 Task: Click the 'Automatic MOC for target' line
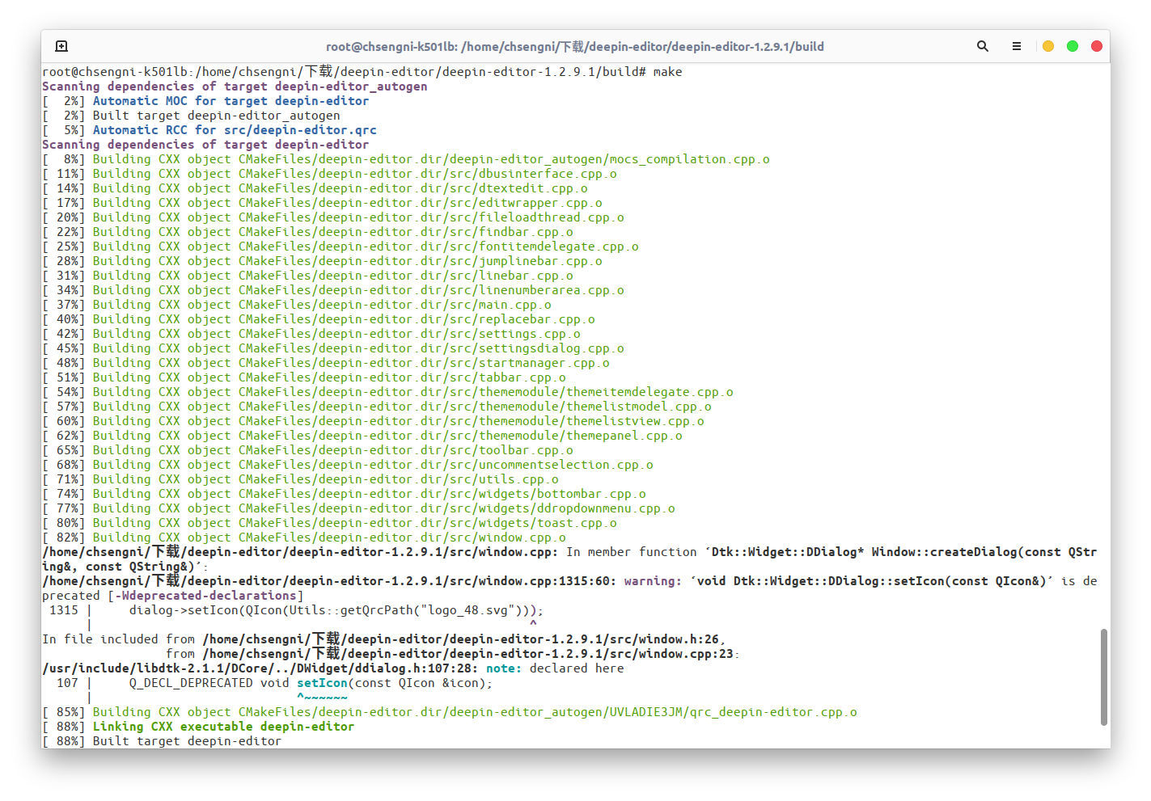(205, 101)
